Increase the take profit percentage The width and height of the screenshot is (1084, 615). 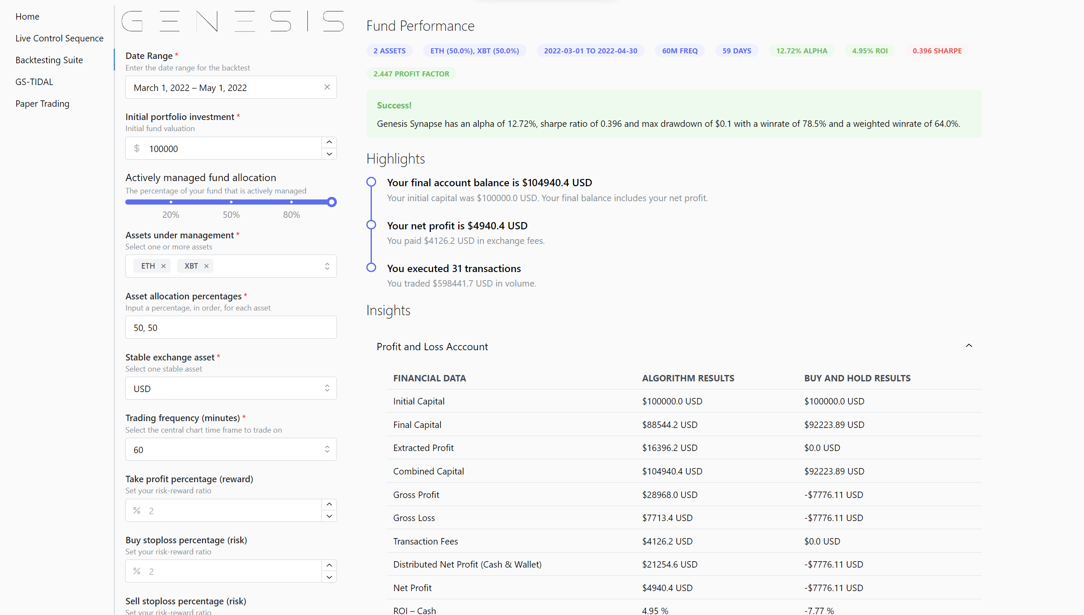click(329, 504)
